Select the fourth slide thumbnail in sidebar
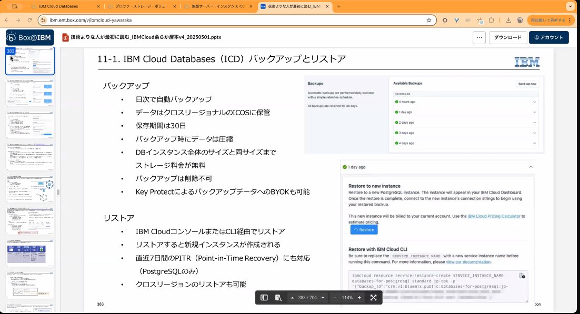 pyautogui.click(x=30, y=157)
